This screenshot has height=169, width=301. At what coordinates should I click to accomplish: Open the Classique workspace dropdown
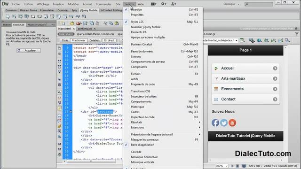[x=231, y=4]
